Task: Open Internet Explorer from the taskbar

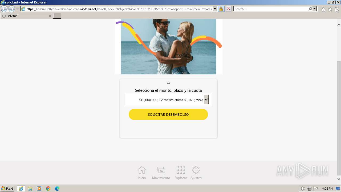Action: point(21,189)
